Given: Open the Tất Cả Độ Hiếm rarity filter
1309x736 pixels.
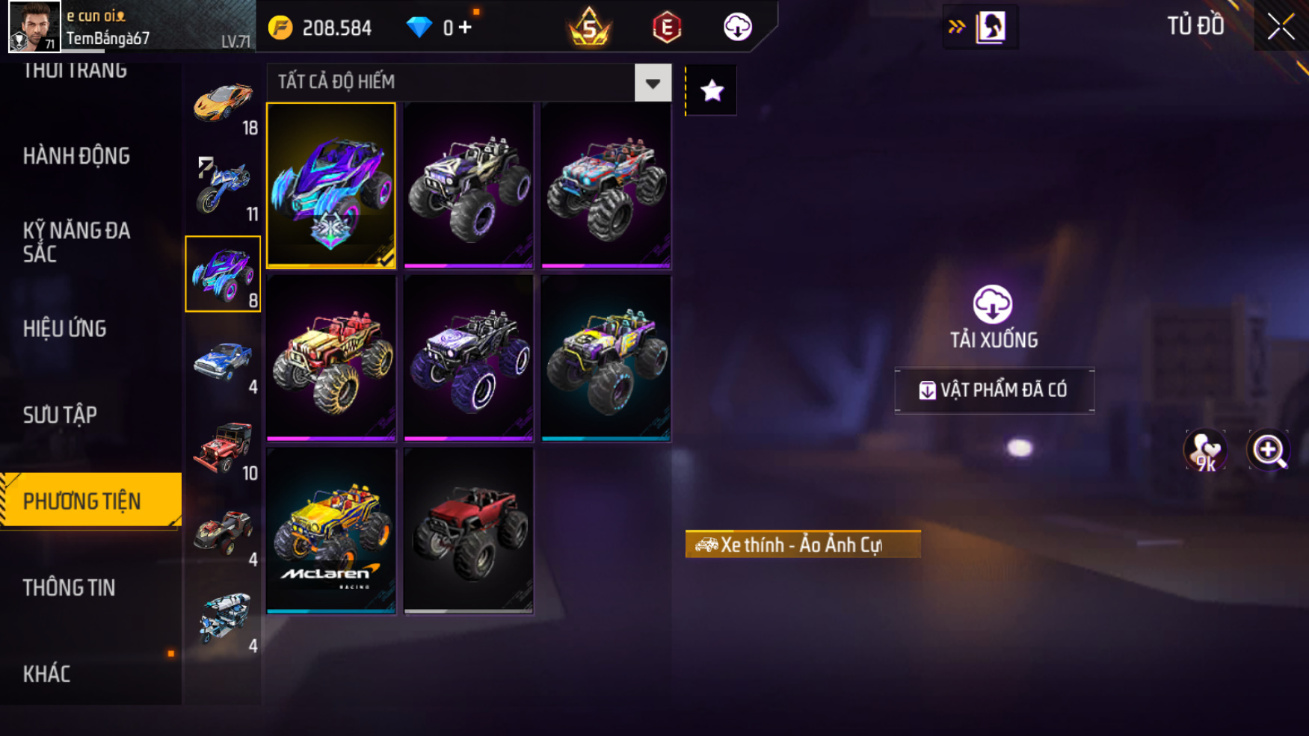Looking at the screenshot, I should point(469,82).
